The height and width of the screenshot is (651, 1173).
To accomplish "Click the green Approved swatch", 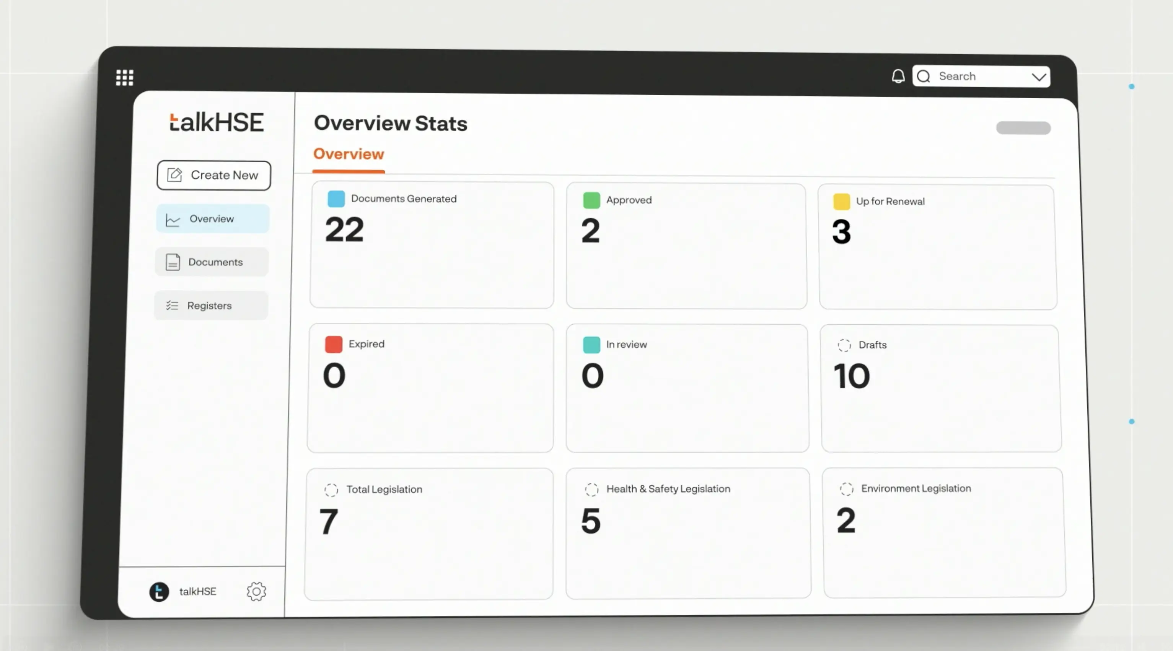I will 591,200.
